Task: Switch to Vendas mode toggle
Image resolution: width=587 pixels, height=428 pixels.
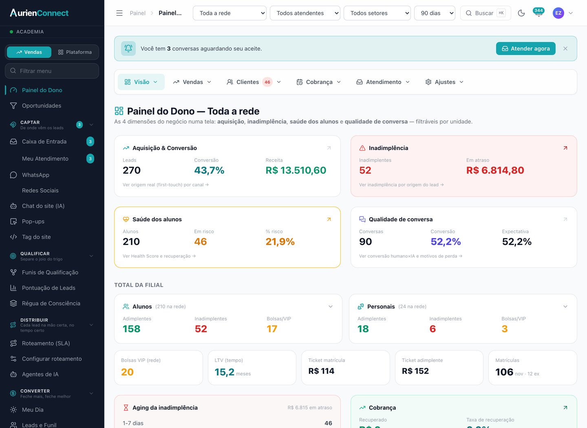Action: [29, 52]
